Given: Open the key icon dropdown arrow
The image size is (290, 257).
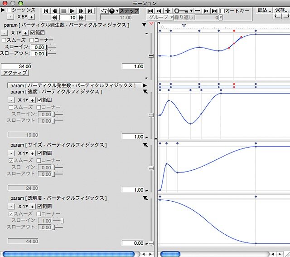Looking at the screenshot, I should click(x=192, y=11).
